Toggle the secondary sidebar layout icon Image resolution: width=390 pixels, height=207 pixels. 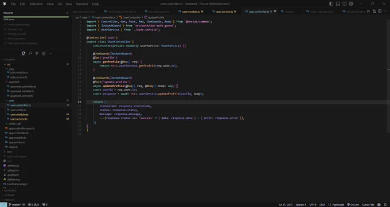coord(345,4)
